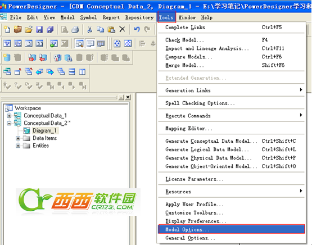Click the new repository database icon
The height and width of the screenshot is (245, 312).
click(7, 58)
